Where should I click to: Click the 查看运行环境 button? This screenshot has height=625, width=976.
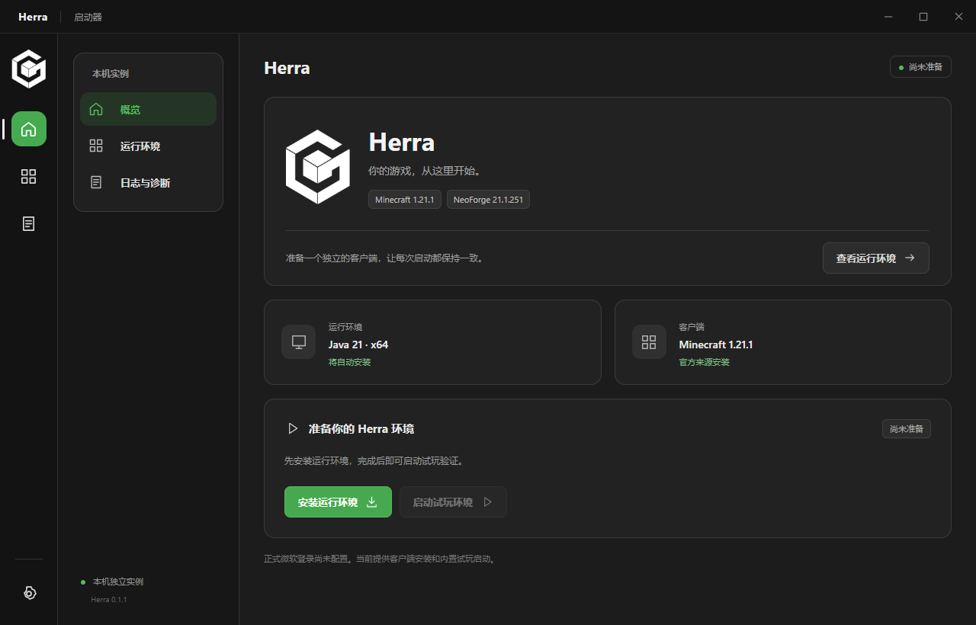[x=875, y=258]
